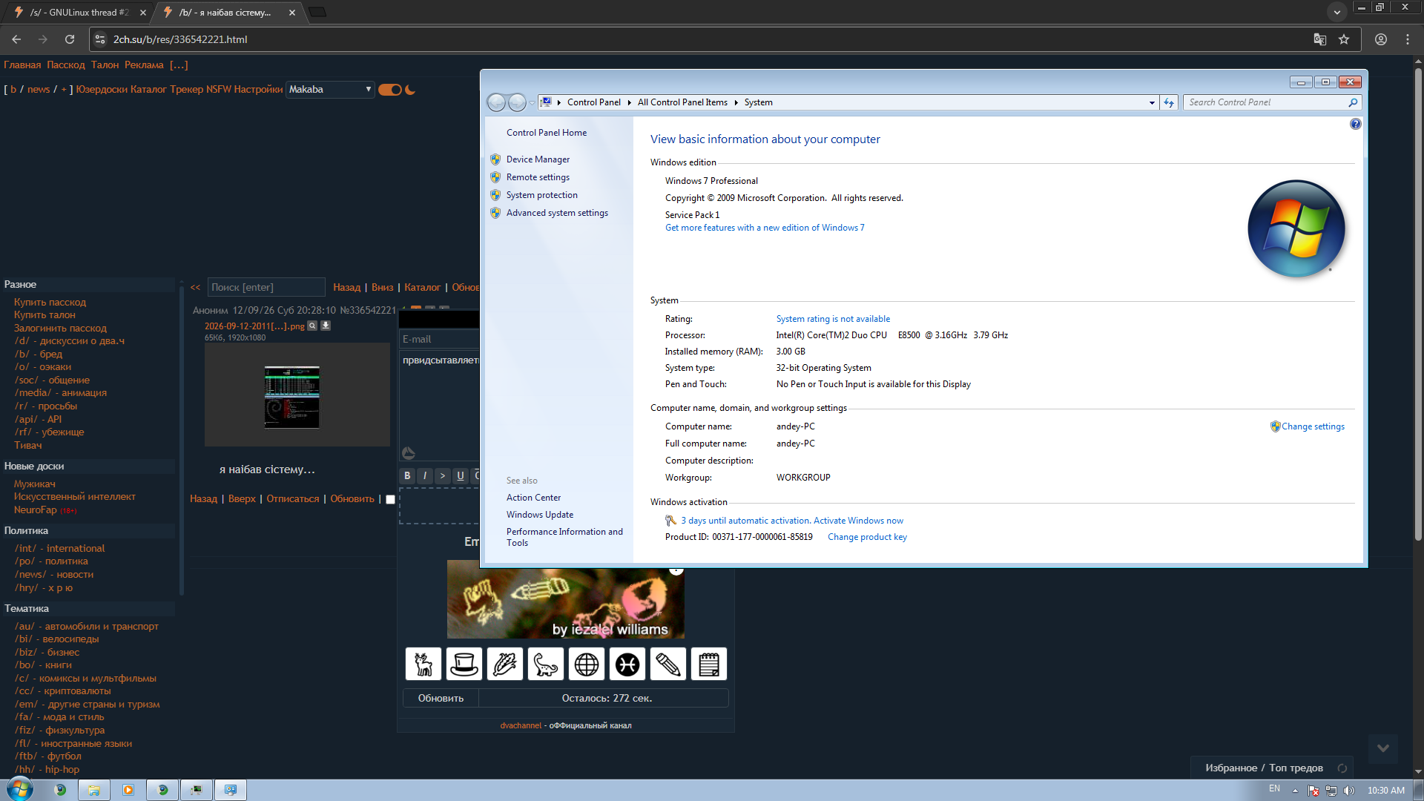Expand the browser tab search chevron

tap(1337, 12)
